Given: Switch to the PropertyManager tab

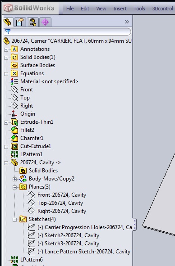Looking at the screenshot, I should 20,22.
